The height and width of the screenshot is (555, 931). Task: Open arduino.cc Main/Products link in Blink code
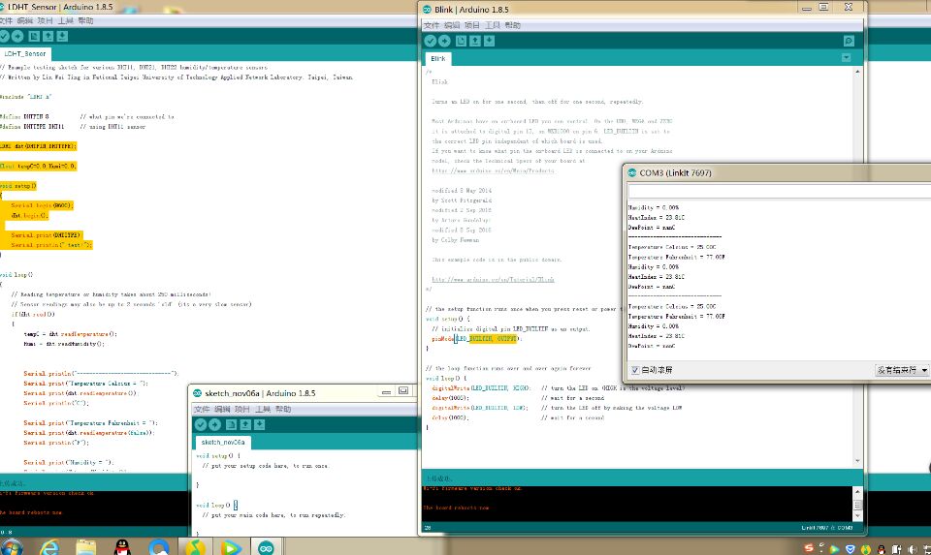[493, 170]
